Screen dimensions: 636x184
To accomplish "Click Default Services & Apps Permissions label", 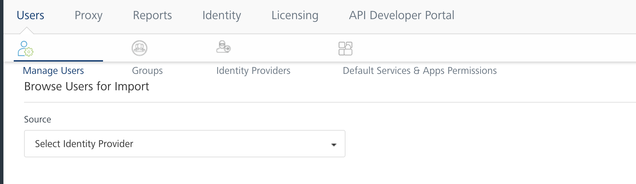I will [x=420, y=71].
